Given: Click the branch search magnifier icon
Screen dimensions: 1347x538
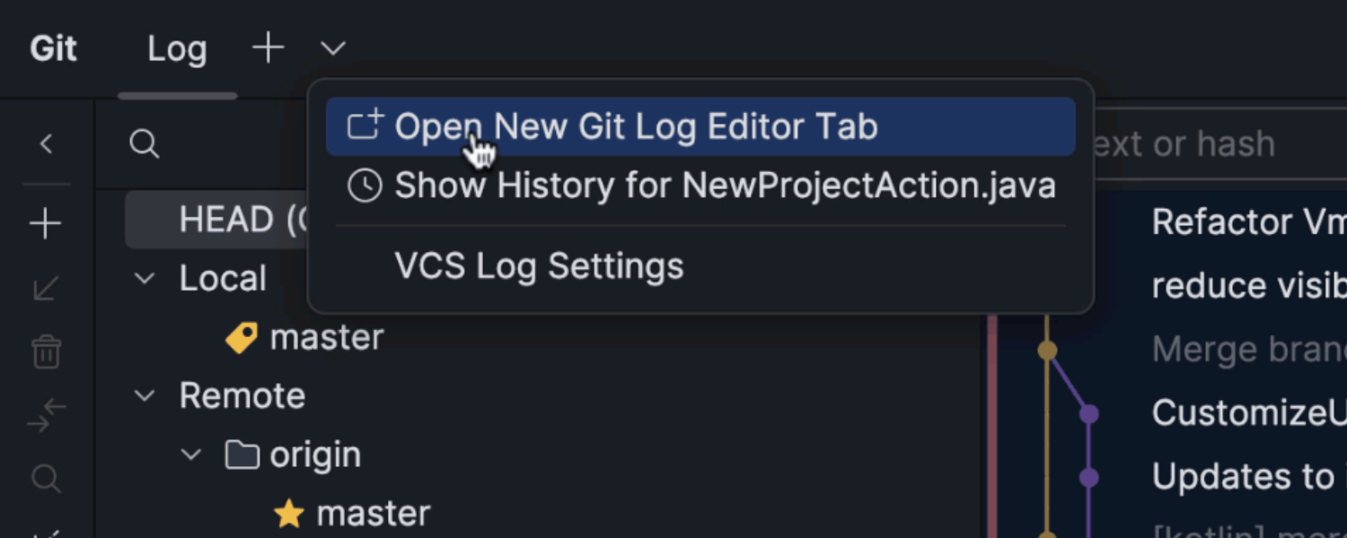Looking at the screenshot, I should (144, 143).
